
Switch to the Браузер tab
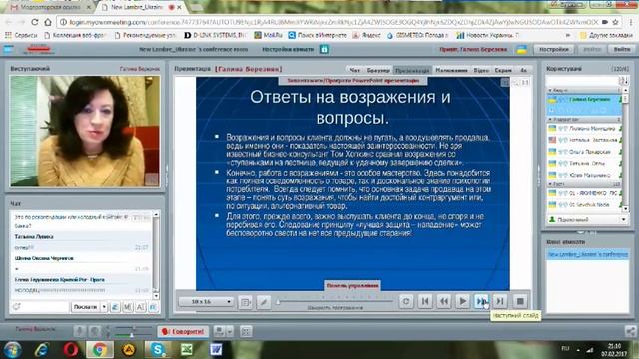[x=378, y=70]
